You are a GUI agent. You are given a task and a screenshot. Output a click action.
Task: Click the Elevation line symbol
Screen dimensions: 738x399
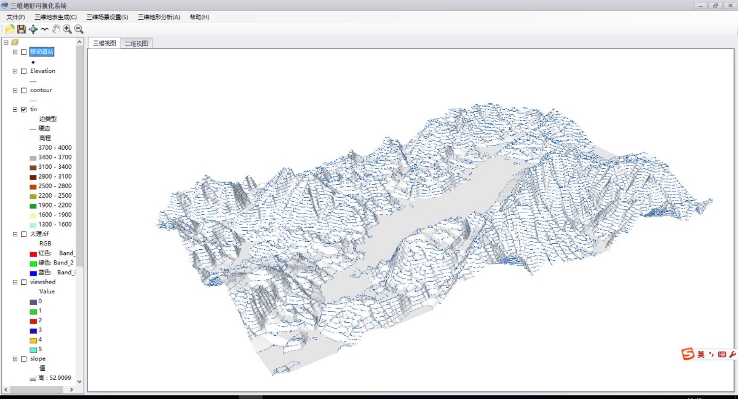pos(33,81)
